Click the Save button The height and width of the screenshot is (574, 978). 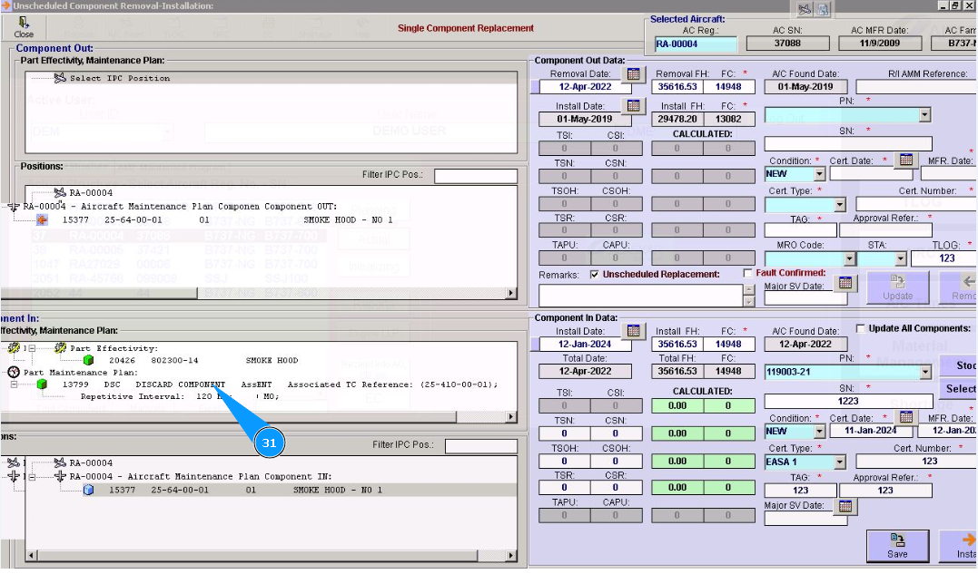coord(897,546)
